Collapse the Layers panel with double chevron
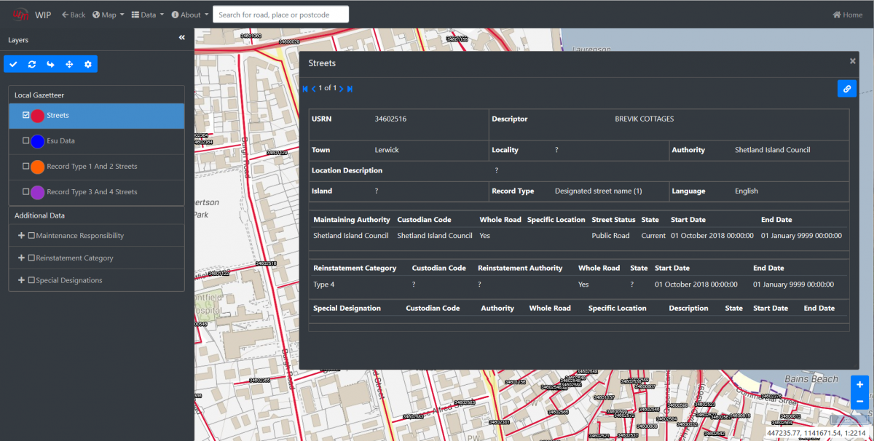 [182, 38]
